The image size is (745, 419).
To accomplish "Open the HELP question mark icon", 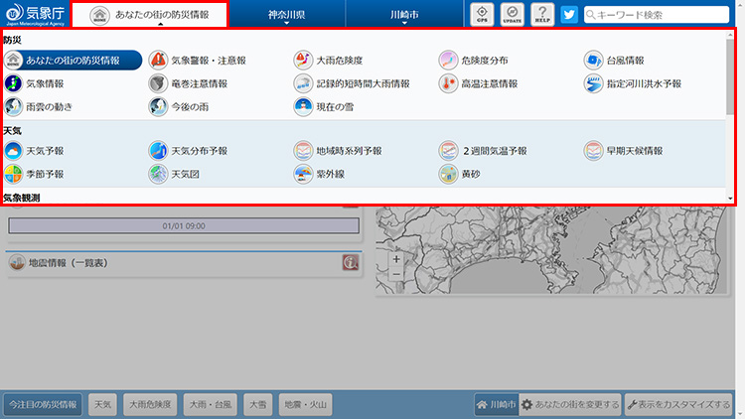I will coord(542,14).
